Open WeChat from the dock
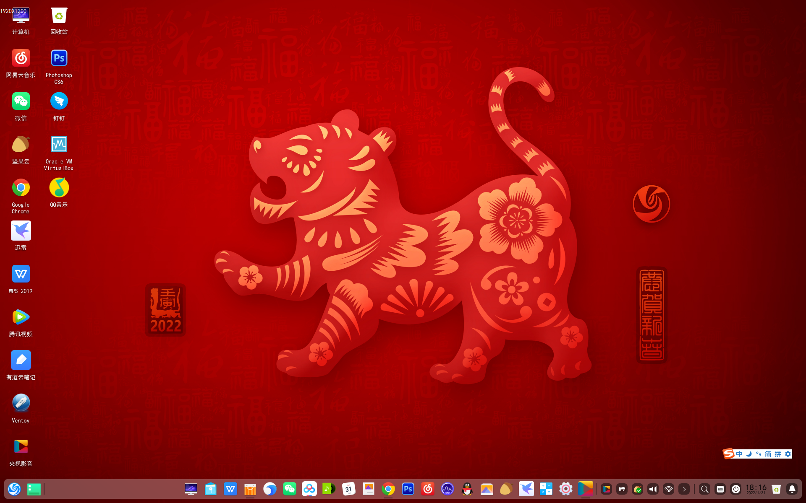Image resolution: width=806 pixels, height=503 pixels. pyautogui.click(x=289, y=489)
